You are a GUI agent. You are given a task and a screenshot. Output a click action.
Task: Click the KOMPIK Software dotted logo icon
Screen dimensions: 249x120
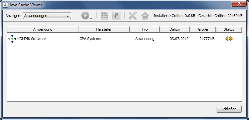coord(12,39)
